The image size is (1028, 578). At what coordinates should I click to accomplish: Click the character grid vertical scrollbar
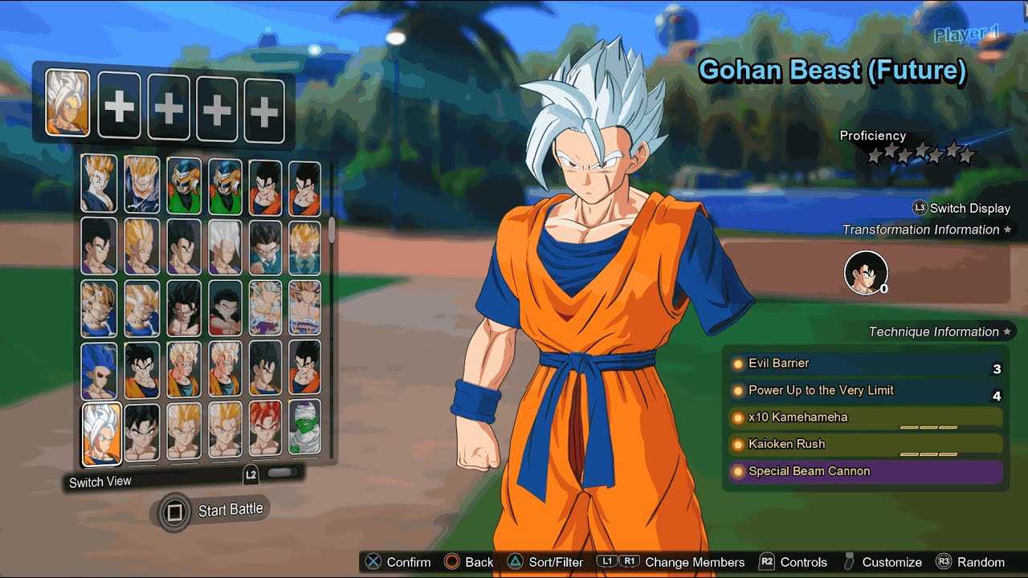point(332,230)
